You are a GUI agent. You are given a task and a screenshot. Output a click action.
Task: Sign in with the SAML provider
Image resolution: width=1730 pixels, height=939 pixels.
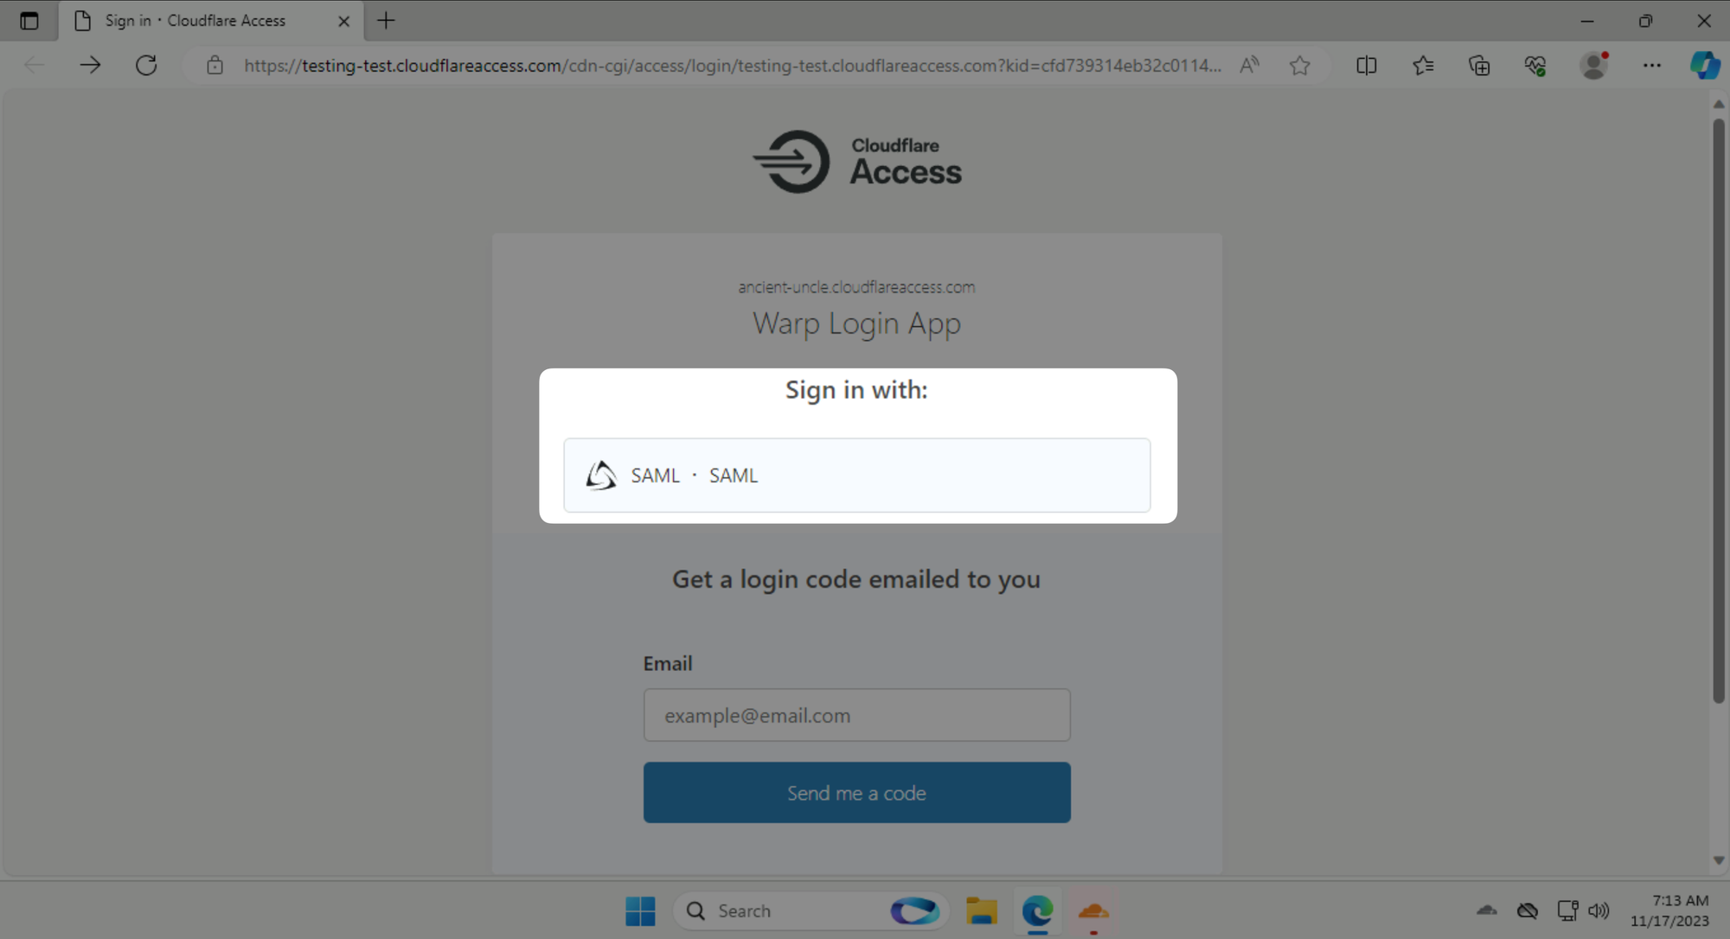(856, 476)
